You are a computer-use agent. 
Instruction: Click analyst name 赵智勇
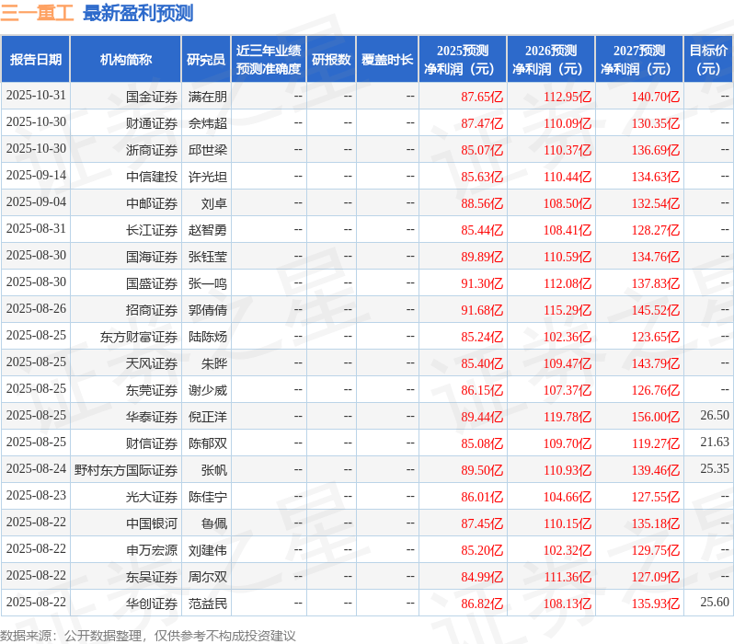[x=208, y=230]
